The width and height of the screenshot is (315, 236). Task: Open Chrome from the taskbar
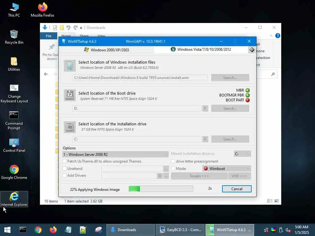pyautogui.click(x=38, y=230)
